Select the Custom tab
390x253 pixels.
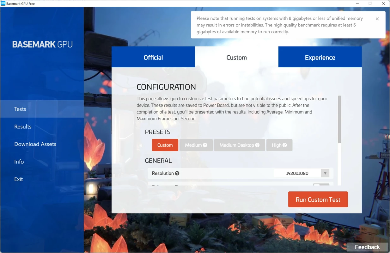tap(237, 57)
